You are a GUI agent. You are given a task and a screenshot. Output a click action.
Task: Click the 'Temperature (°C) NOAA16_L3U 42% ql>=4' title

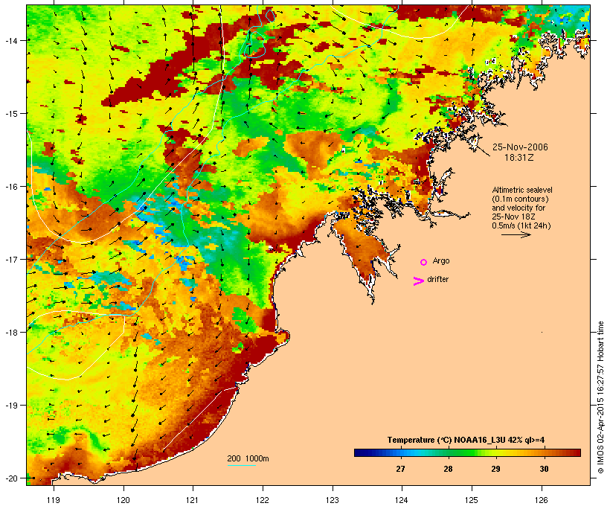(x=466, y=440)
